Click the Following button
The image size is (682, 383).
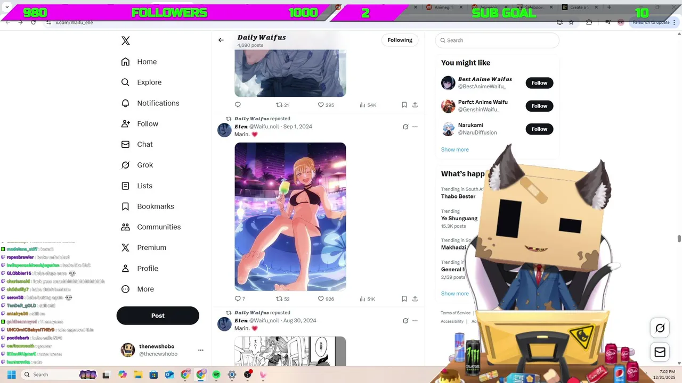click(x=400, y=40)
